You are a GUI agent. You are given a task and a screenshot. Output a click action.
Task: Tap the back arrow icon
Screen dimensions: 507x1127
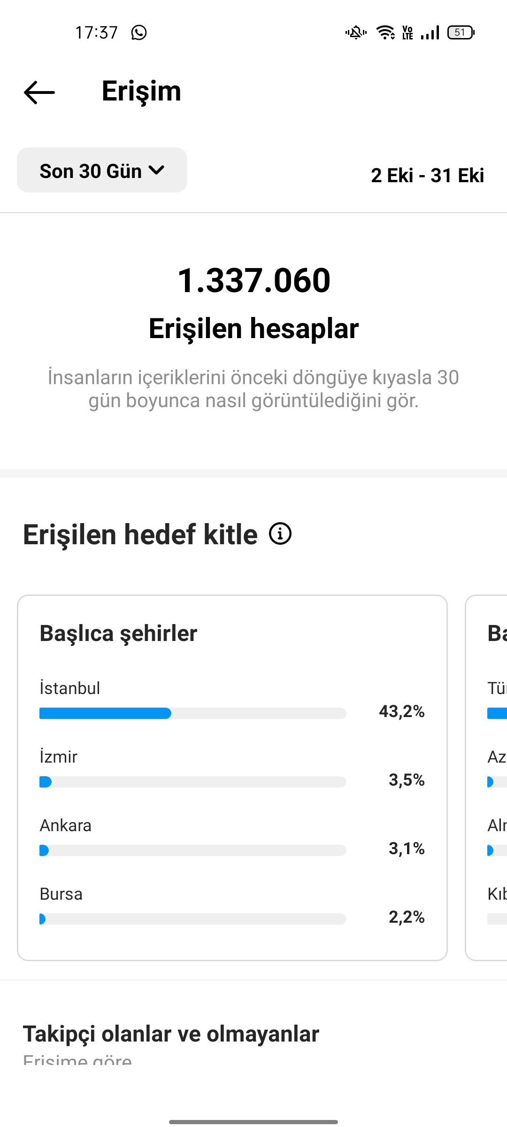click(39, 92)
